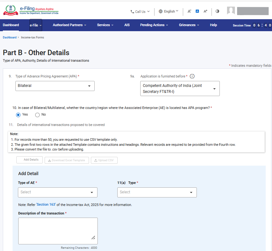Image resolution: width=272 pixels, height=251 pixels.
Task: Select Yes for AE country APA program
Action: click(18, 115)
